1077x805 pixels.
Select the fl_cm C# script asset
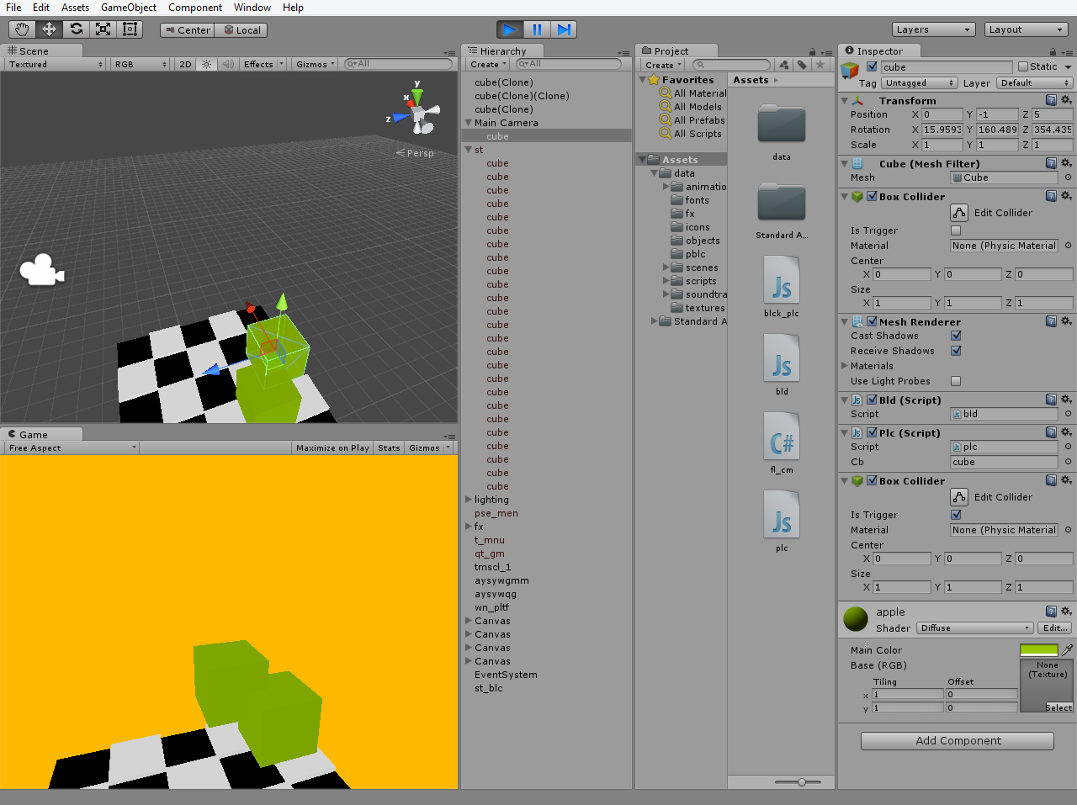point(782,443)
